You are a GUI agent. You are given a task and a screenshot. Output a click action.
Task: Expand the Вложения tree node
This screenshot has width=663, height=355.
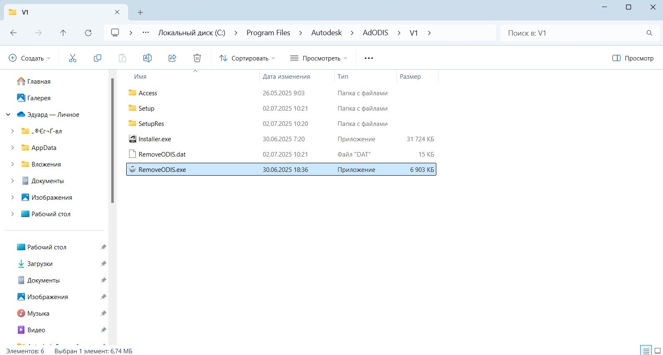[12, 164]
